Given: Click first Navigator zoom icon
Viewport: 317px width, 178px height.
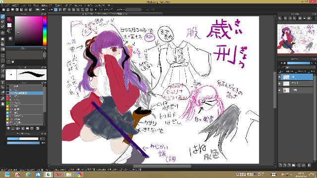Looking at the screenshot, I should (280, 18).
